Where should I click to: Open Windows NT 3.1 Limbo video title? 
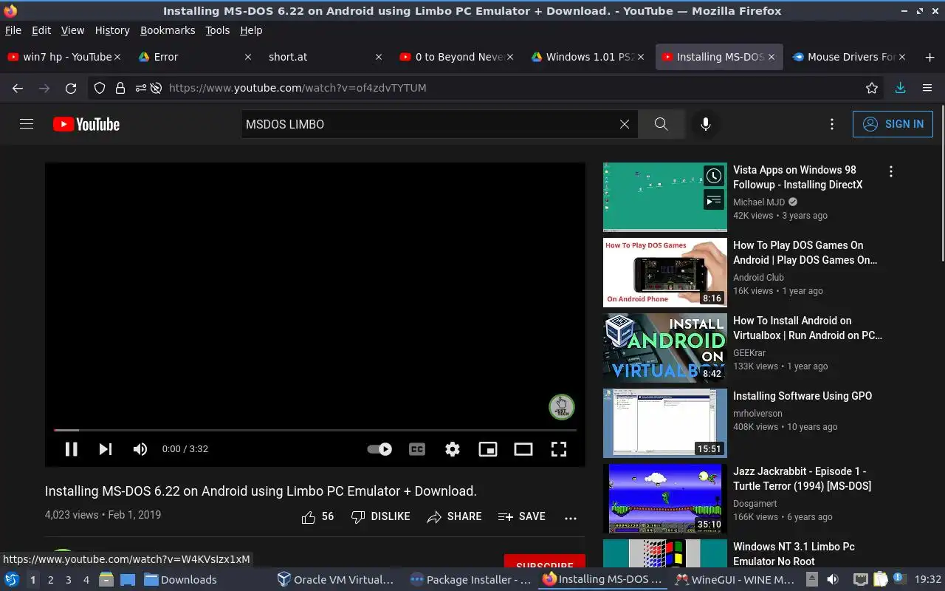click(794, 554)
